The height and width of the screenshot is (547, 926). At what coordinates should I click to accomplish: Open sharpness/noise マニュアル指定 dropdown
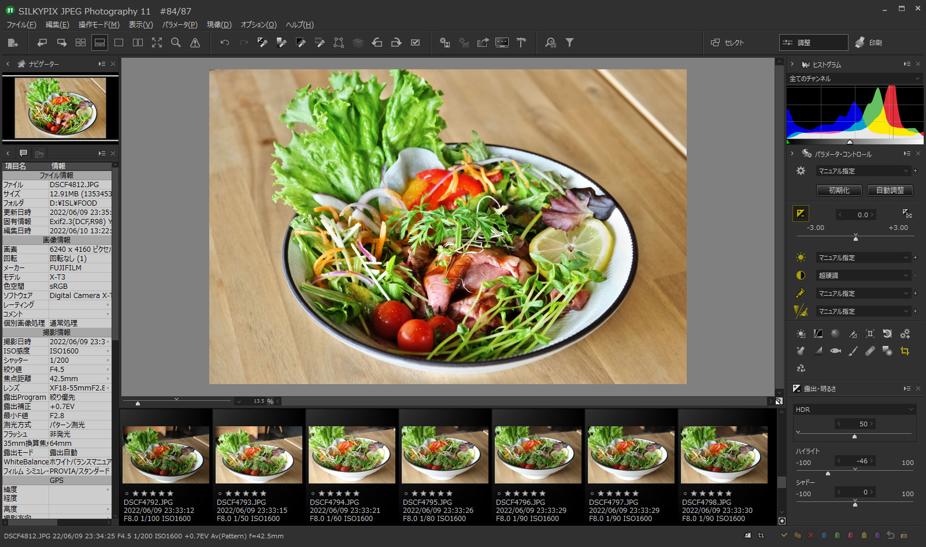click(864, 311)
